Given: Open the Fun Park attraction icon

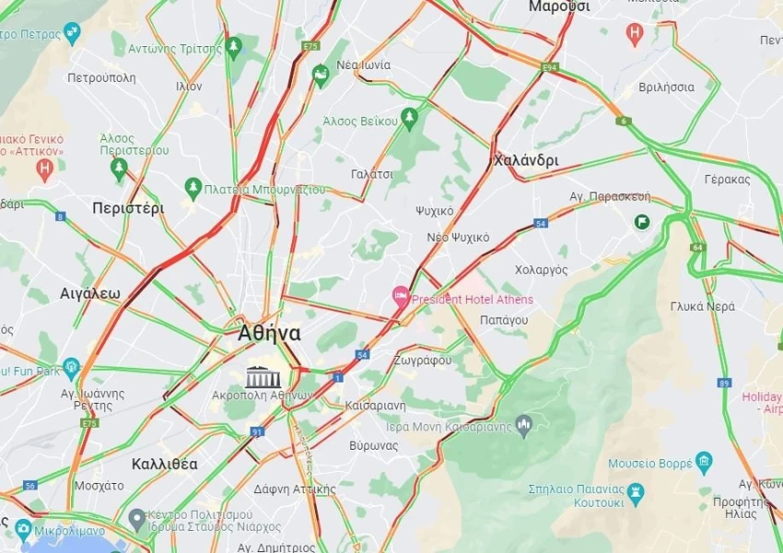Looking at the screenshot, I should tap(72, 370).
